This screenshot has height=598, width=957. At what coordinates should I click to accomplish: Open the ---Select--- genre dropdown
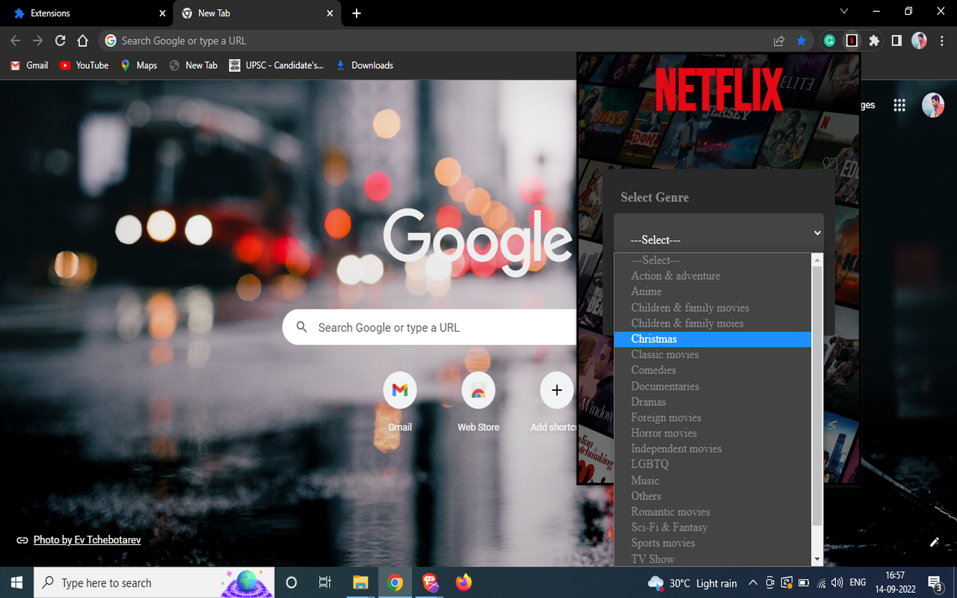tap(718, 233)
